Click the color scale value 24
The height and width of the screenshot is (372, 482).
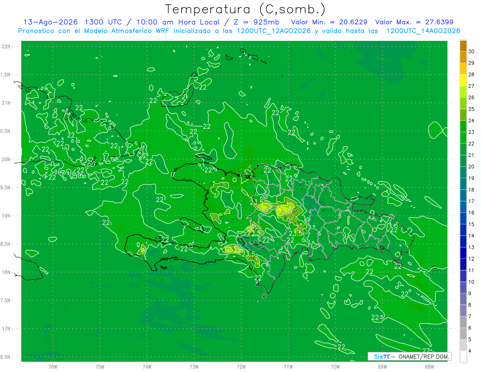[x=472, y=120]
